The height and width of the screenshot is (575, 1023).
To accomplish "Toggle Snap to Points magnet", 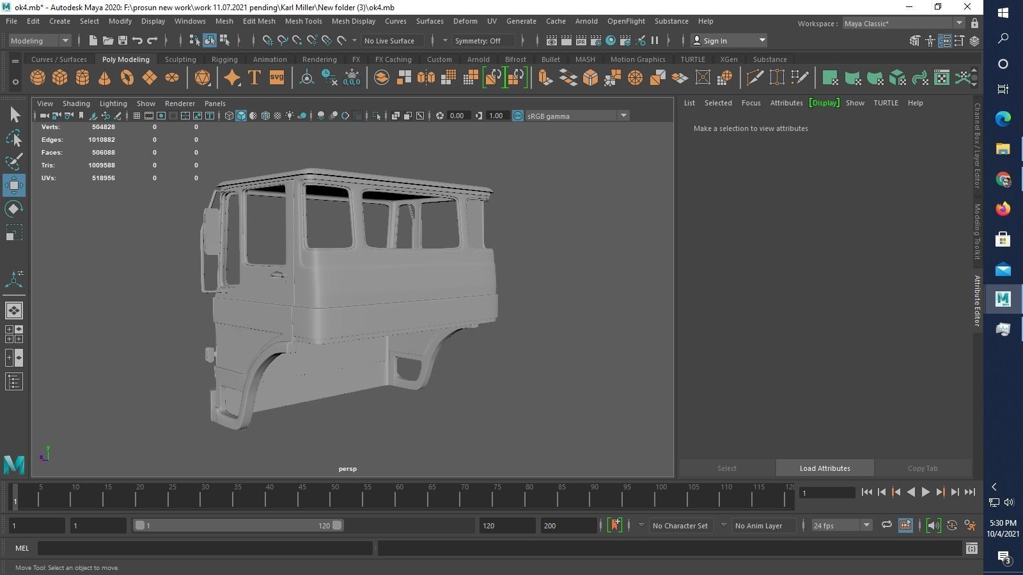I will coord(297,40).
